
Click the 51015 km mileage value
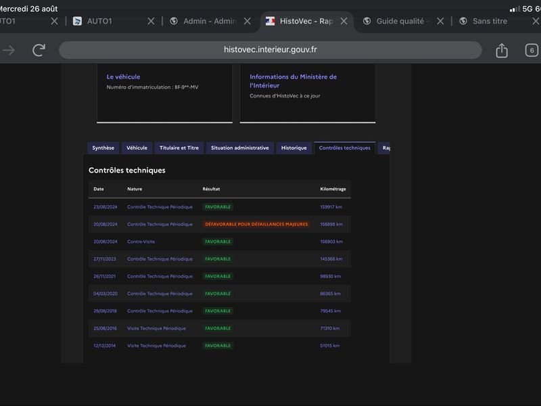point(329,345)
